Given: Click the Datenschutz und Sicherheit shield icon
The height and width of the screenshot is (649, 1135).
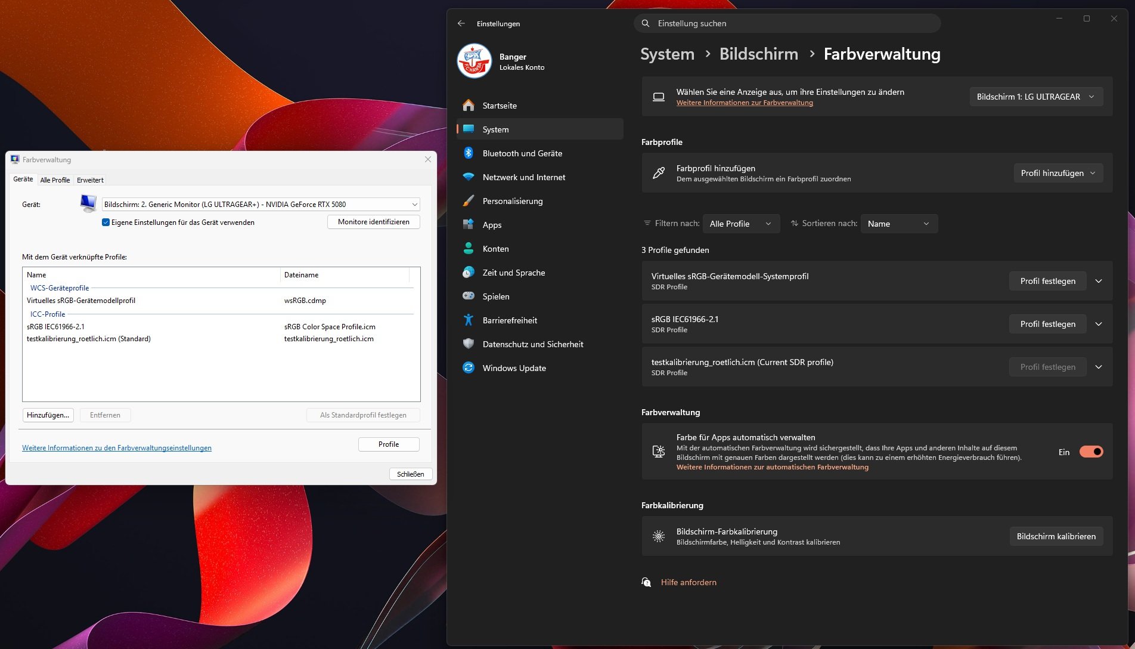Looking at the screenshot, I should pyautogui.click(x=469, y=344).
